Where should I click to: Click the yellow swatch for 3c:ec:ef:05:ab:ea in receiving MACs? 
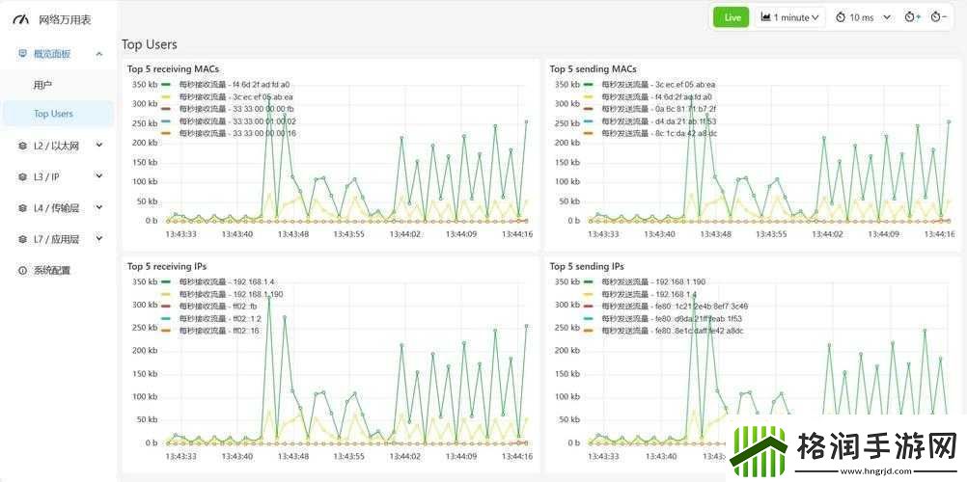point(166,97)
